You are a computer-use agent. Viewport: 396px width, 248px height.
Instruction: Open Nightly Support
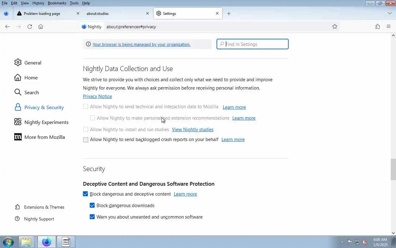coord(35,219)
